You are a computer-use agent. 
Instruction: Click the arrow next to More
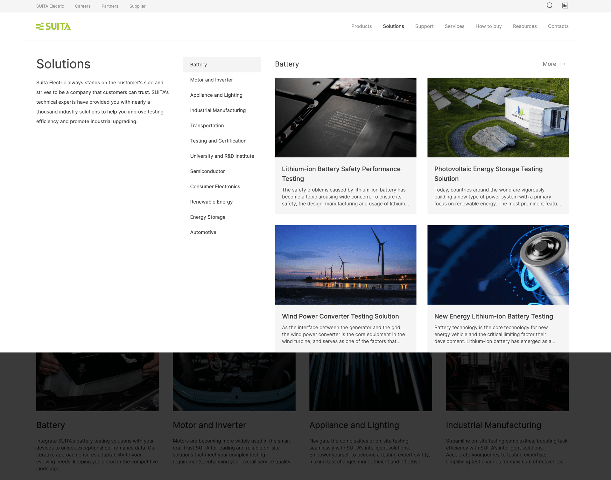(x=562, y=64)
